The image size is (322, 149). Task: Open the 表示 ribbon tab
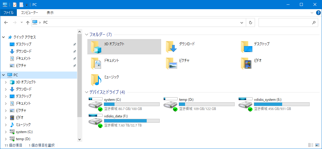tap(50, 12)
